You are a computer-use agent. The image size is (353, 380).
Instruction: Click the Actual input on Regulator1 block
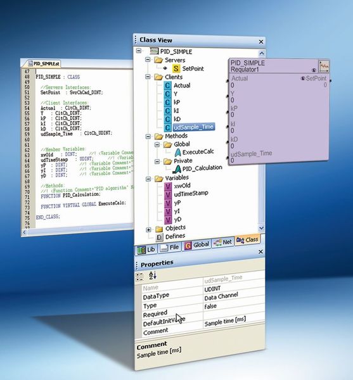[240, 79]
